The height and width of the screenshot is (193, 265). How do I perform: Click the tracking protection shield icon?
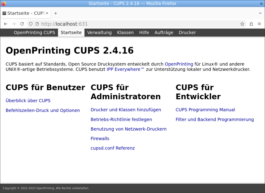30,24
